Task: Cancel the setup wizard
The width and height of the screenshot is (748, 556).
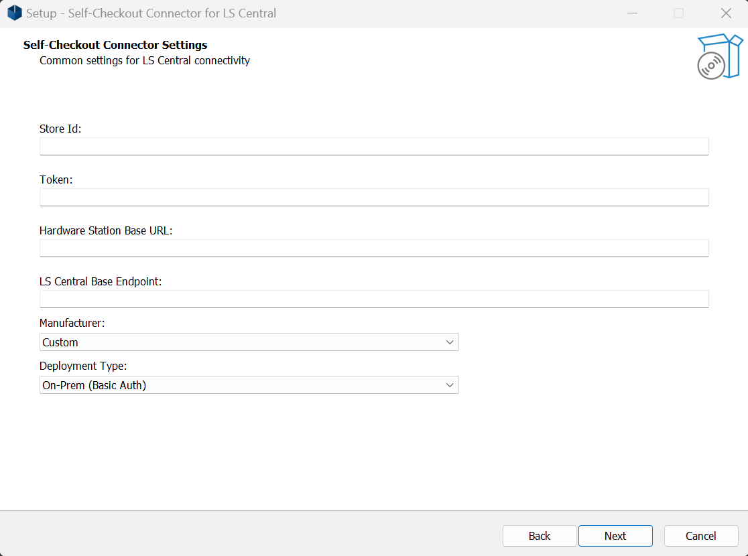Action: click(x=700, y=536)
